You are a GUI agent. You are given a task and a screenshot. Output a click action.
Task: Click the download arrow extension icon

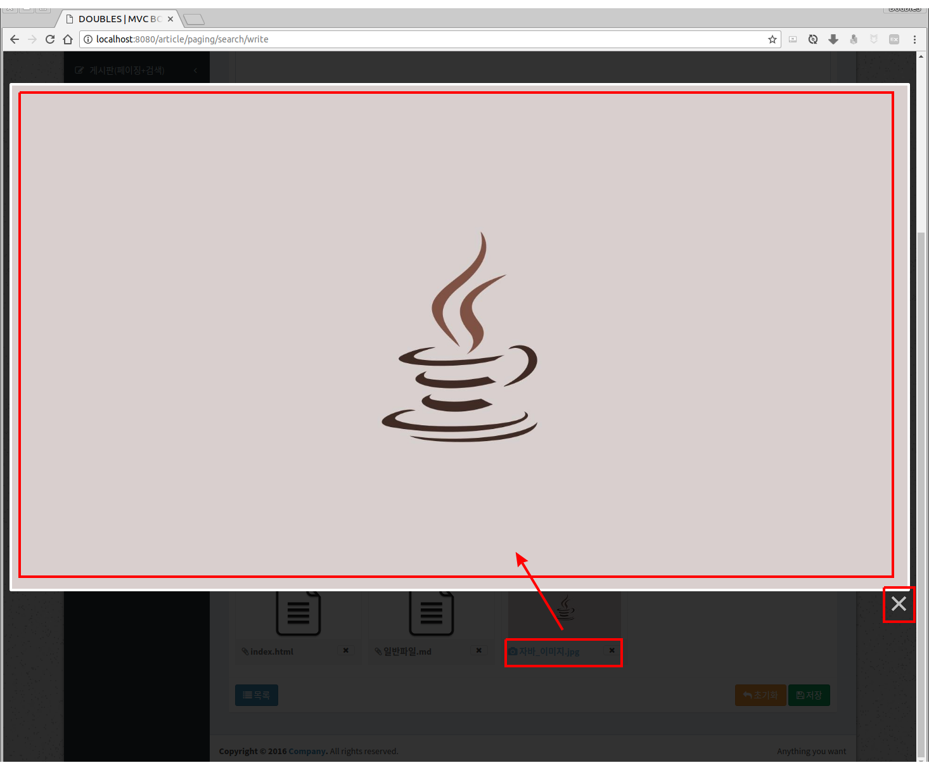pos(833,39)
